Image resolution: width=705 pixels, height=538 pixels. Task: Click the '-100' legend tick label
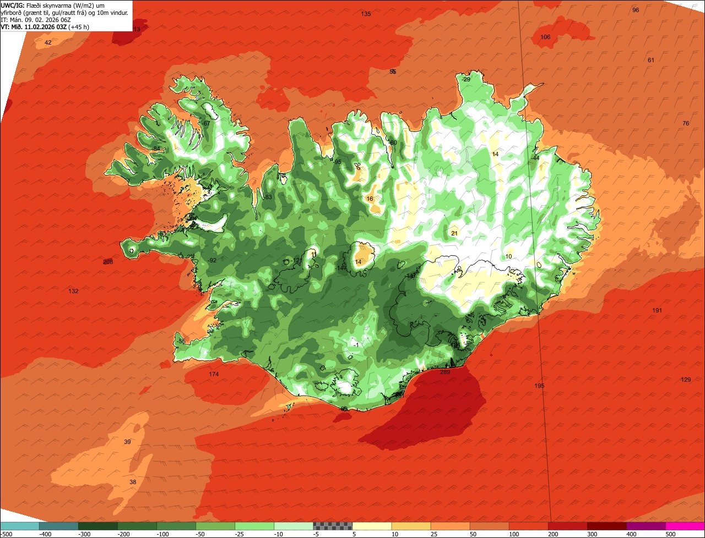pyautogui.click(x=162, y=534)
